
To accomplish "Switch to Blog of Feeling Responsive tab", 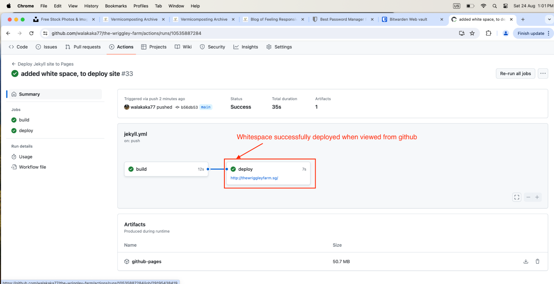I will 274,19.
